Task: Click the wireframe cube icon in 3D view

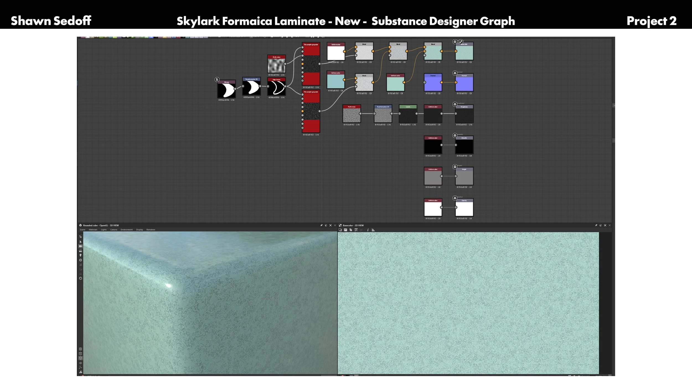Action: 81,353
